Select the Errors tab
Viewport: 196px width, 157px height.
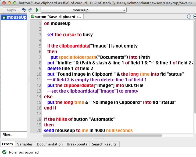tap(7, 144)
